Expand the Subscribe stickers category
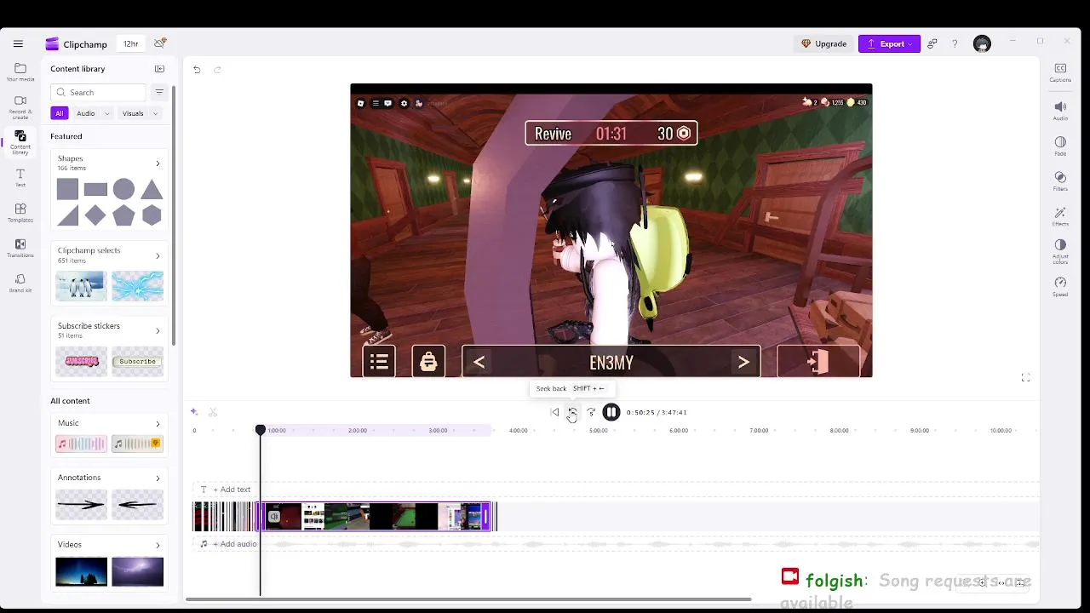1090x613 pixels. pos(158,330)
